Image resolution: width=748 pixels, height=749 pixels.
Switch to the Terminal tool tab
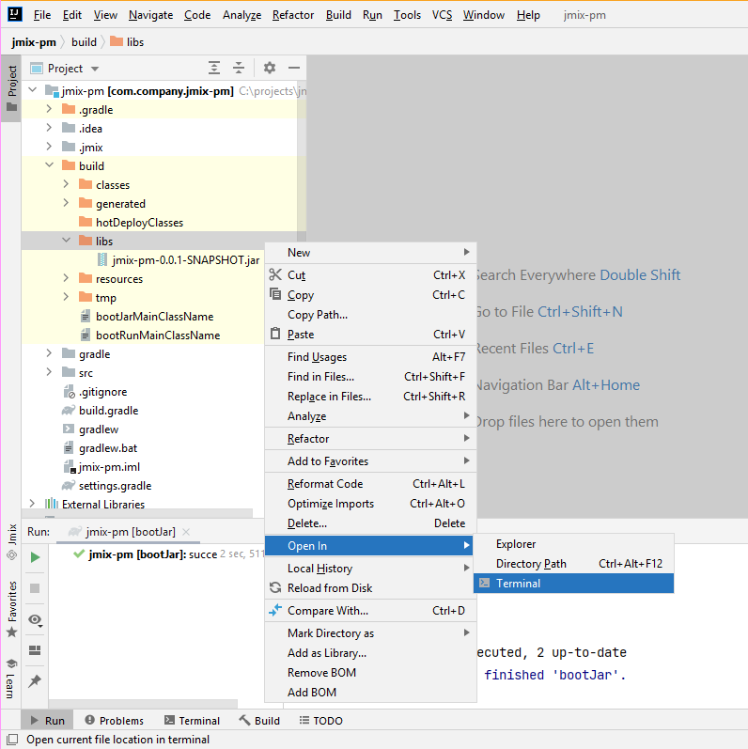192,721
